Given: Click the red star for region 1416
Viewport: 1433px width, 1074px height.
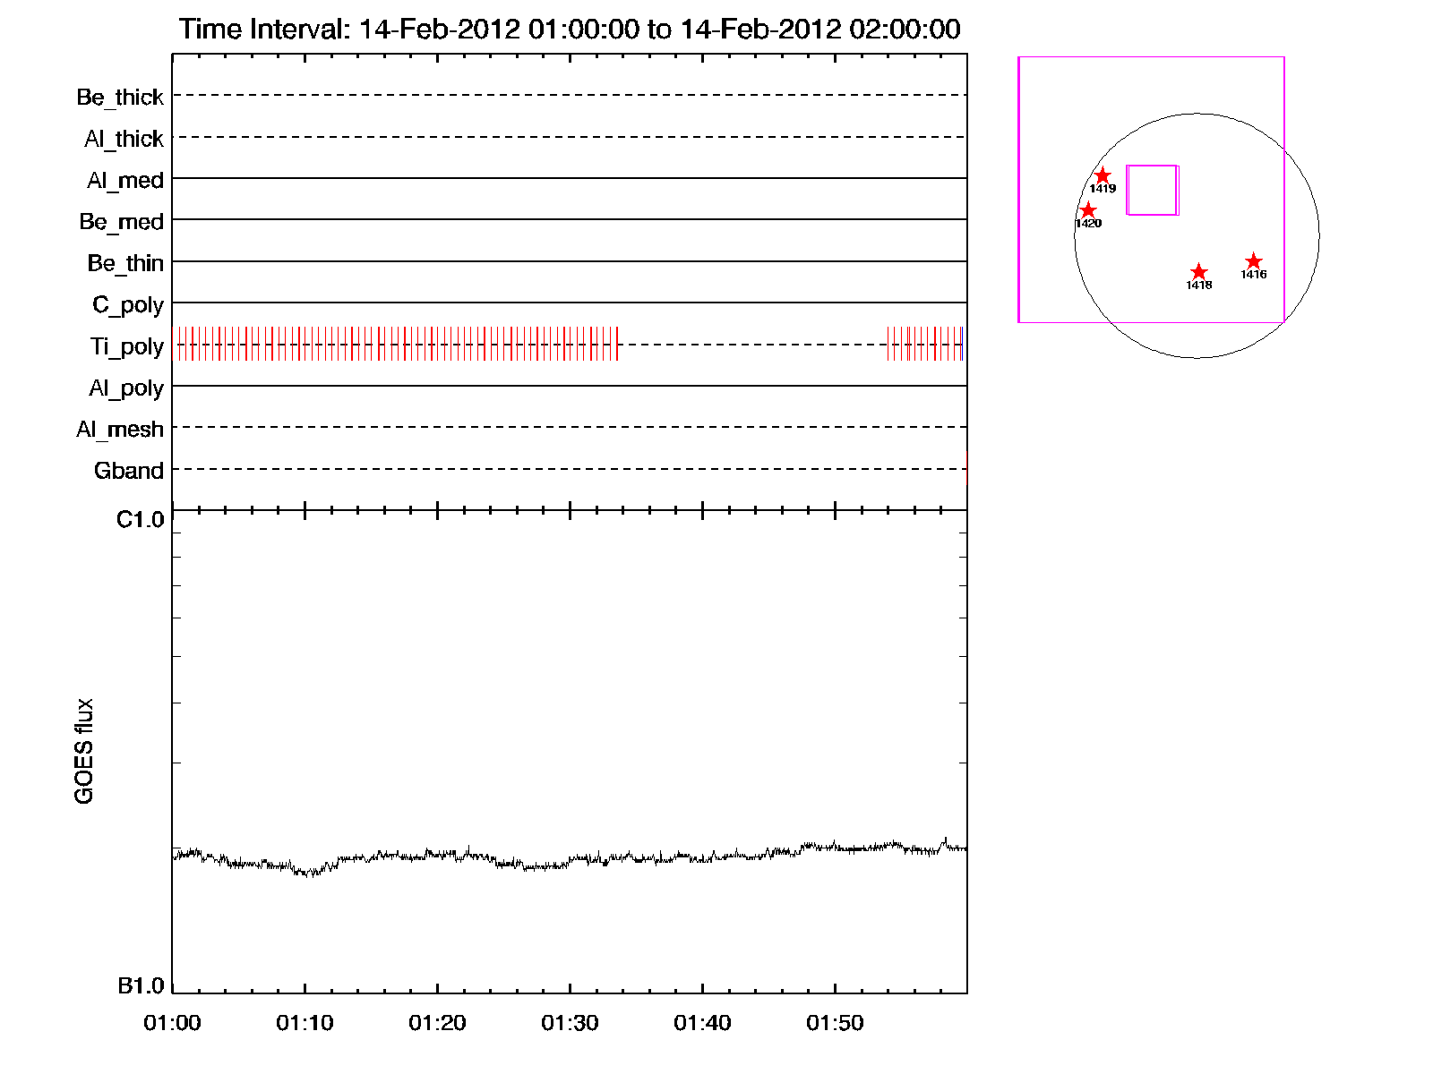Looking at the screenshot, I should tap(1254, 261).
